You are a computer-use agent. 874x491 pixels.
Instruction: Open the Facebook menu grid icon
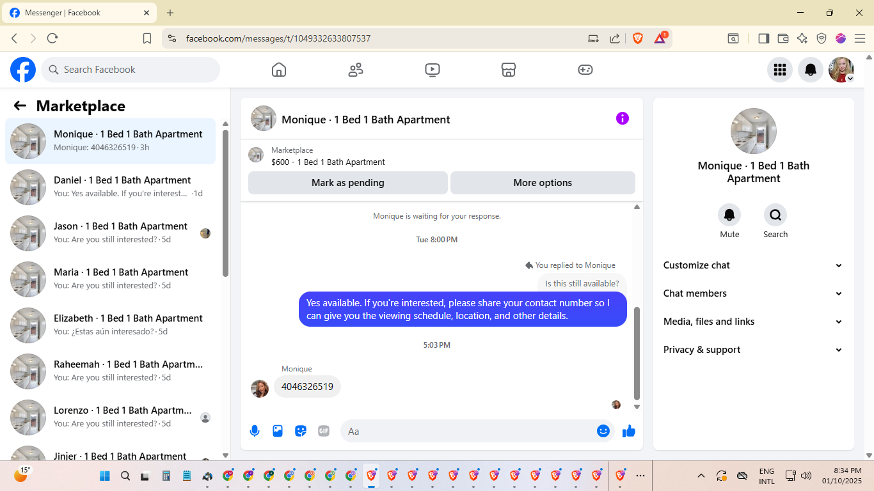(780, 70)
